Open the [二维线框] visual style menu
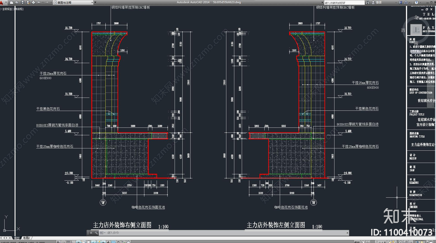 coord(17,9)
